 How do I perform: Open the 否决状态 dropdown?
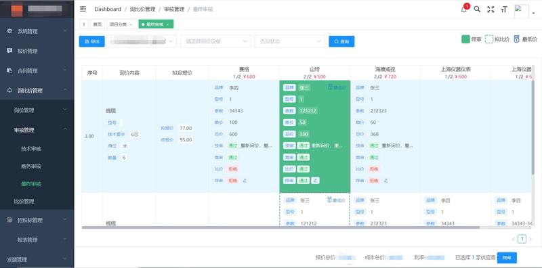coord(290,41)
